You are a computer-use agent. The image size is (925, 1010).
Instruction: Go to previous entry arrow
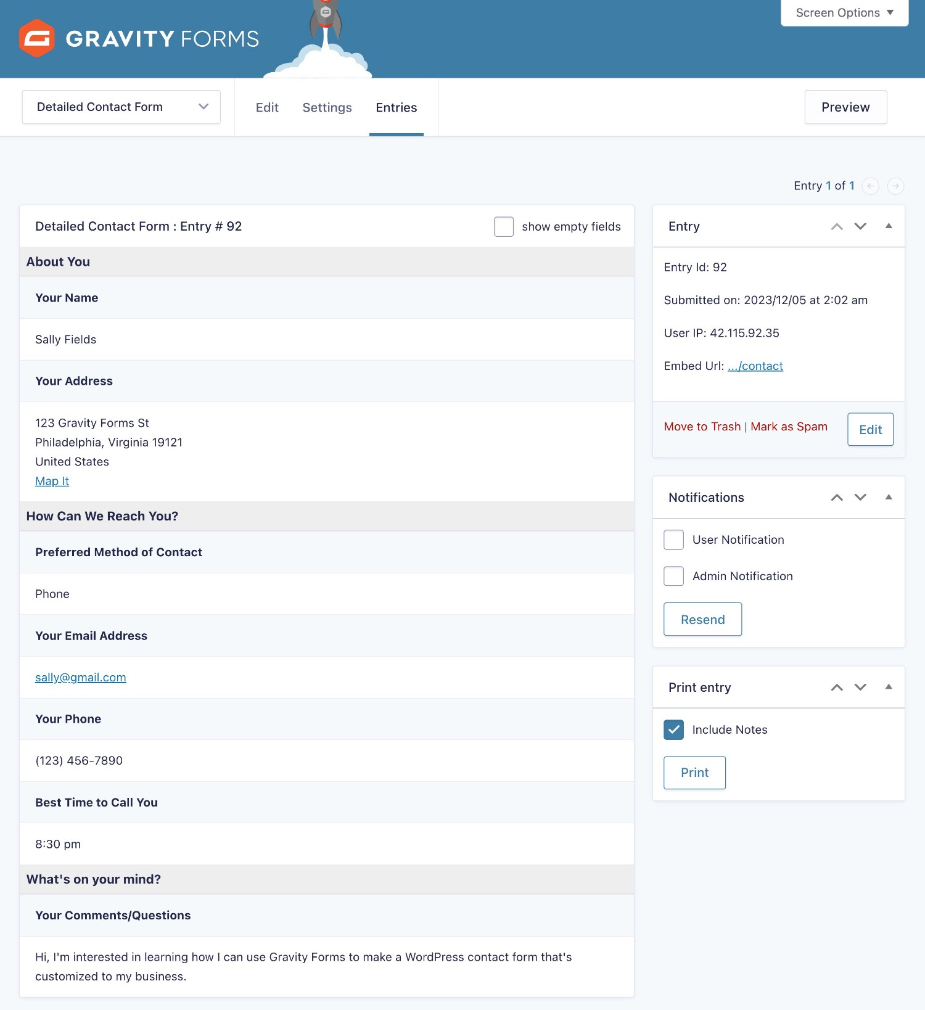coord(870,186)
